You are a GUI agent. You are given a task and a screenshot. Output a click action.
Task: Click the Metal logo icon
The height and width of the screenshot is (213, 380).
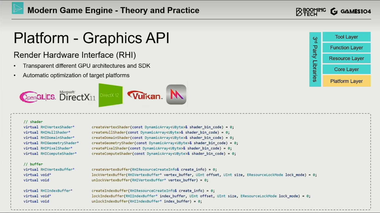176,95
